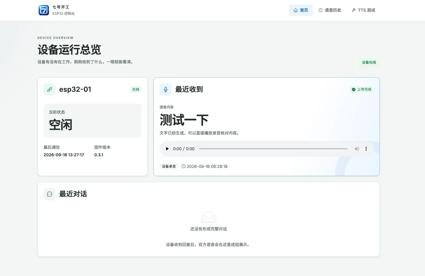Screen dimensions: 425x276
Task: Open the audio player more-options menu
Action: tap(366, 149)
